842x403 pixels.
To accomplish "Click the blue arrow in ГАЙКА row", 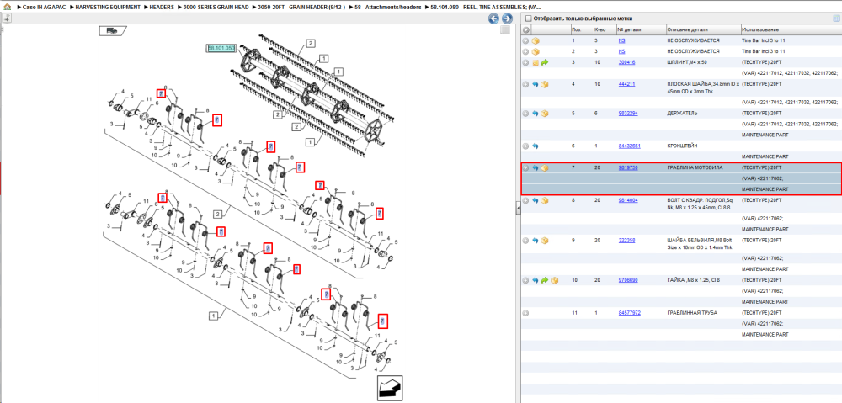I will (536, 280).
